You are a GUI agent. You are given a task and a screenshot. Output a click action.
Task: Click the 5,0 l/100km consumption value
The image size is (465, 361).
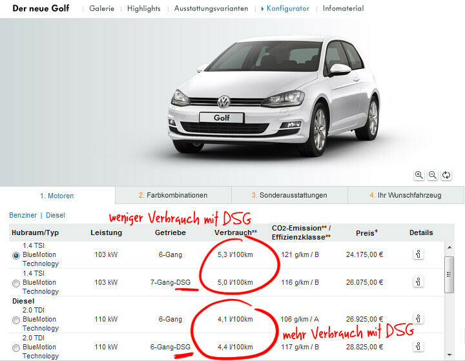tap(235, 282)
